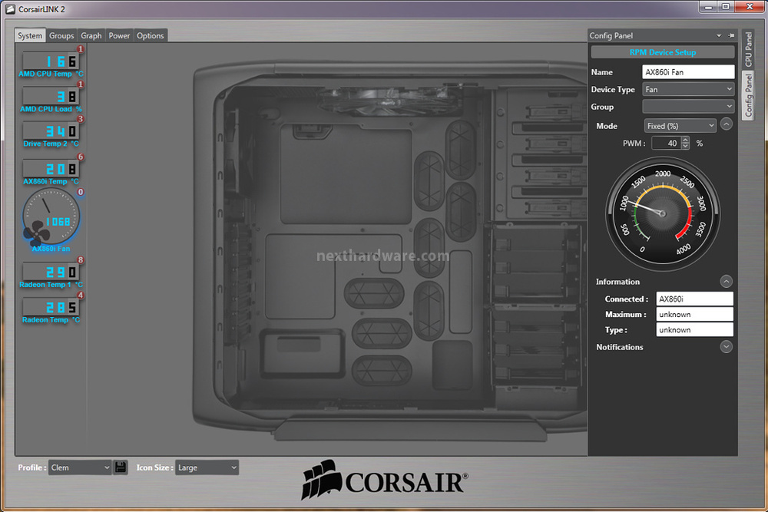Switch to the Groups tab

[61, 35]
